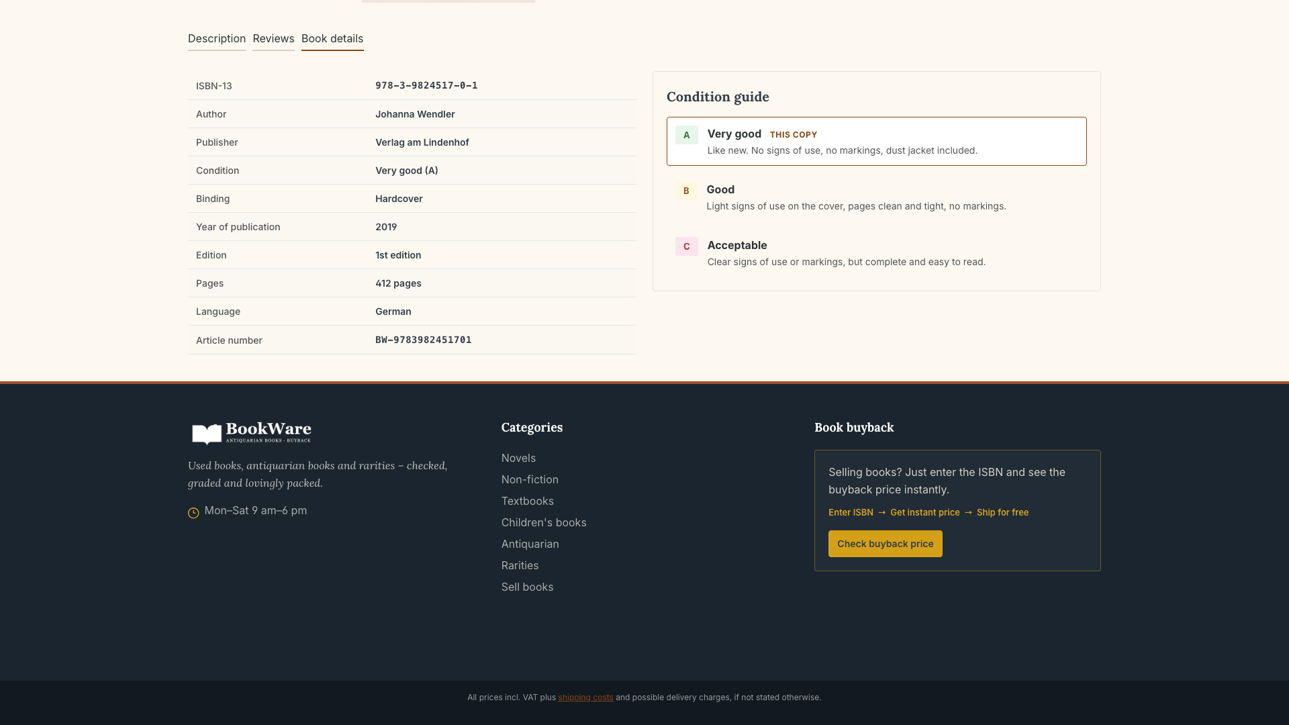This screenshot has width=1289, height=725.
Task: Click the Good condition heading
Action: [x=720, y=189]
